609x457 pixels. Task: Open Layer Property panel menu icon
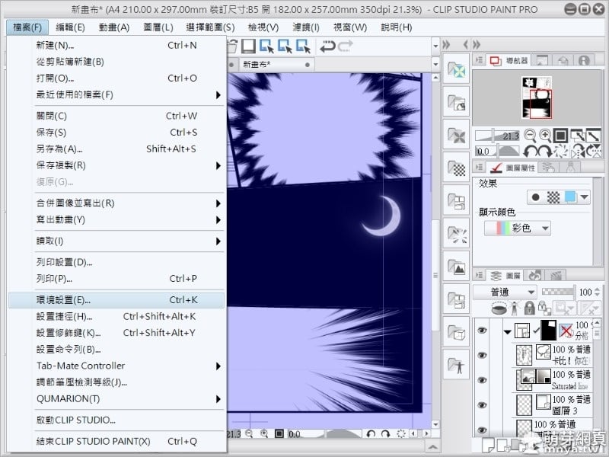[480, 167]
